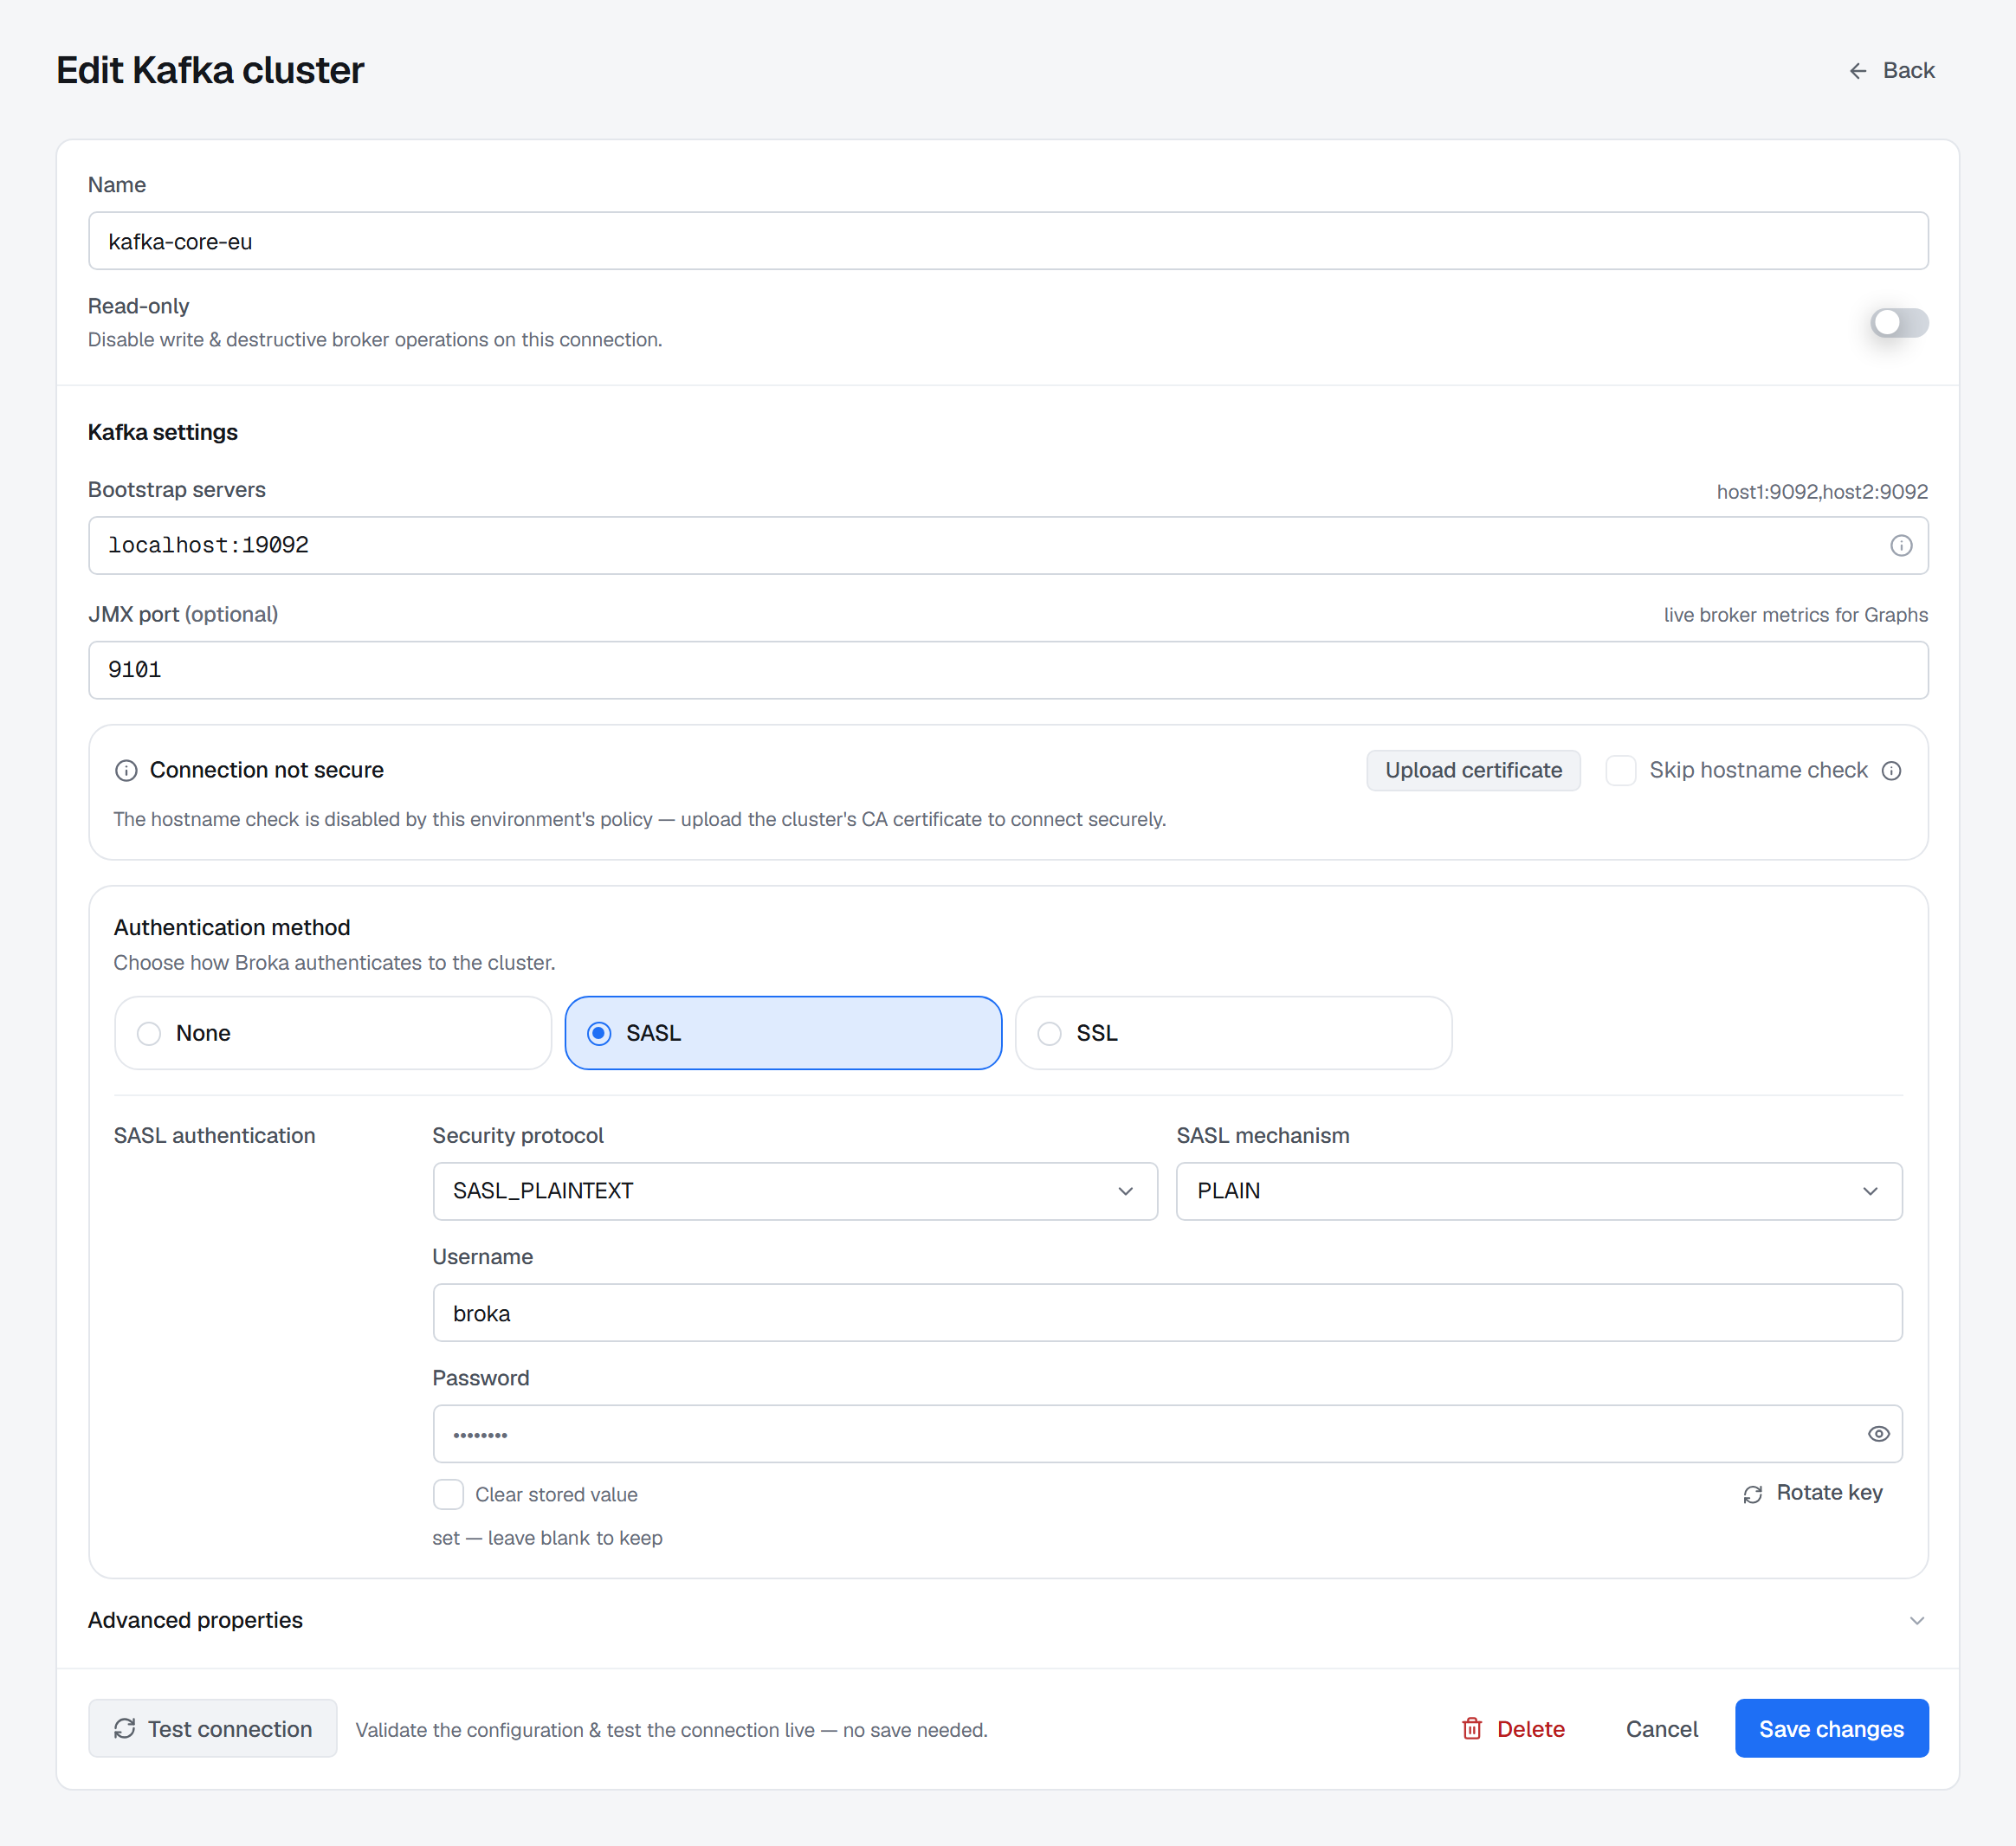Click the 'set — leave blank to keep' text
Screen dimensions: 2016x1846
coord(547,1538)
